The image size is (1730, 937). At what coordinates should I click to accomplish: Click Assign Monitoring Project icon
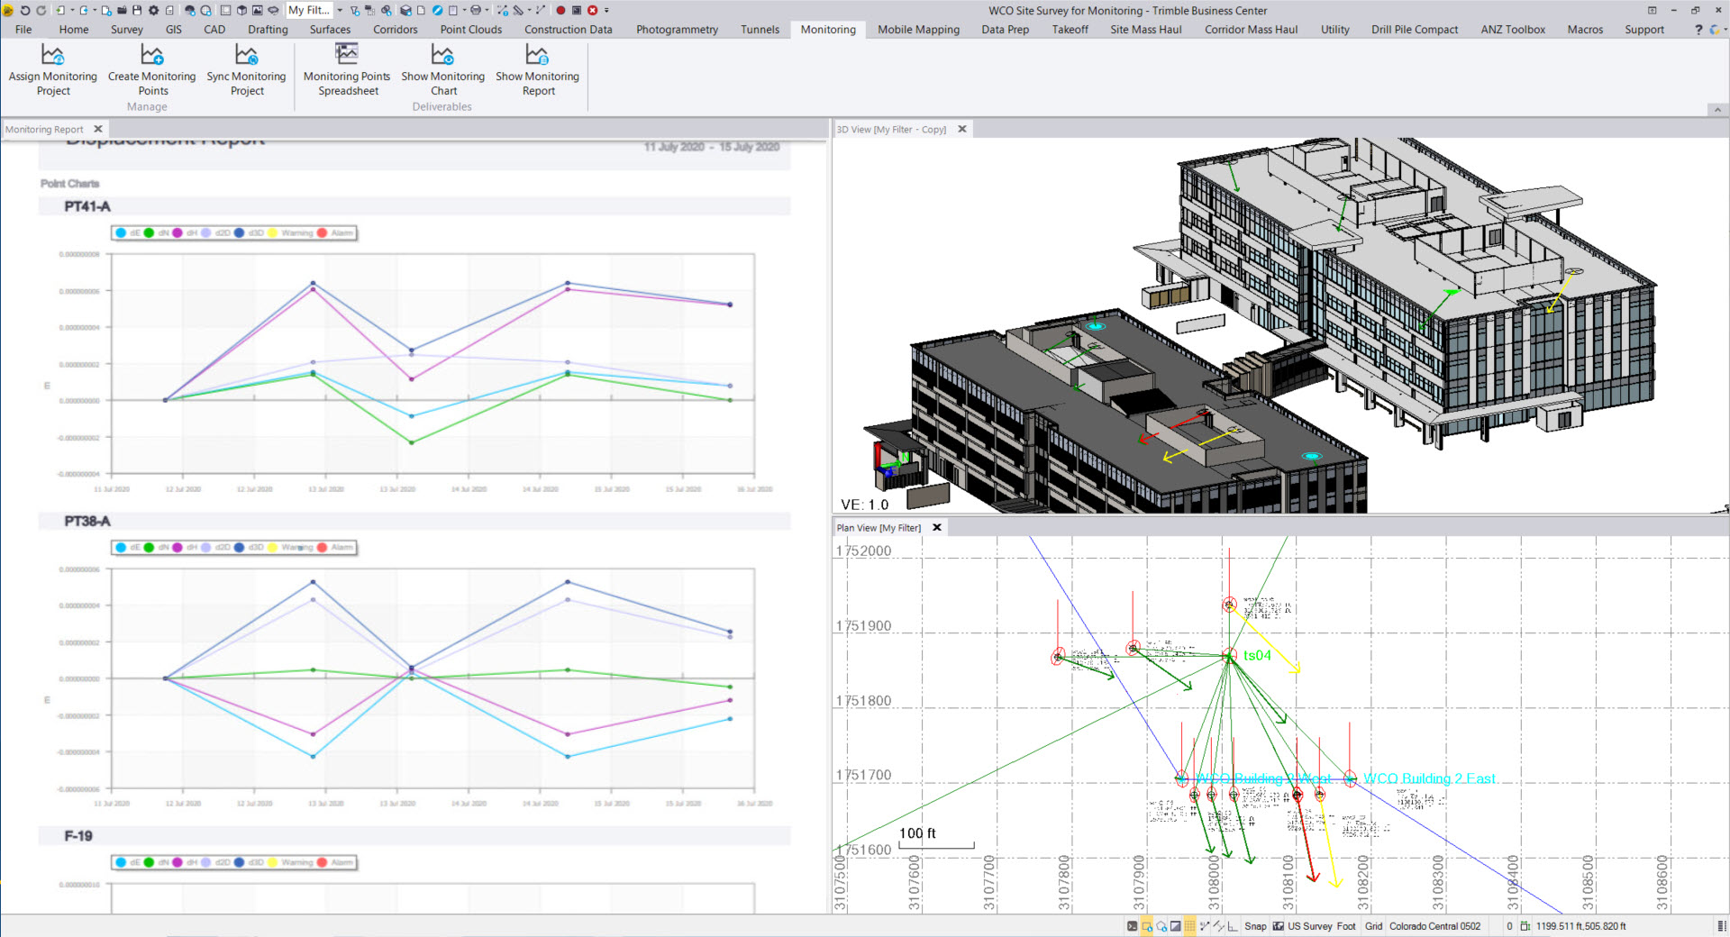click(x=52, y=56)
